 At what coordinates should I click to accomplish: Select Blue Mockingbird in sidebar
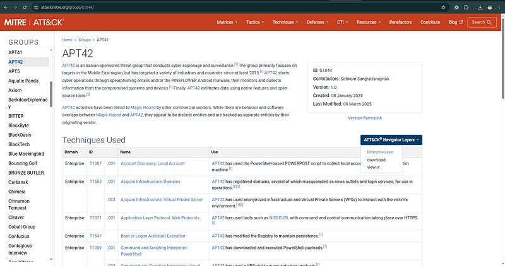click(x=26, y=154)
